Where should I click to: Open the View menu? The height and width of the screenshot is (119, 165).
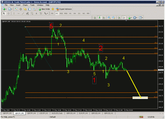12,5
